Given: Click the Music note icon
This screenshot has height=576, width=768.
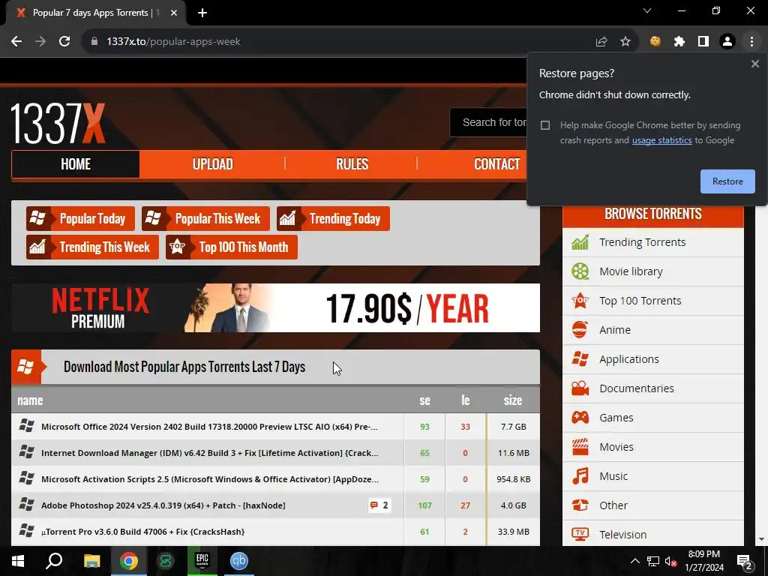Looking at the screenshot, I should pyautogui.click(x=580, y=476).
